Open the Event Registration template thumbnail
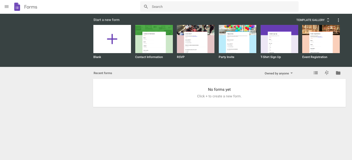This screenshot has width=352, height=160. coord(321,39)
